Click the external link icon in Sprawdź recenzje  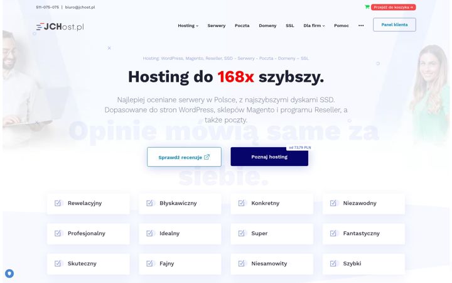point(207,157)
